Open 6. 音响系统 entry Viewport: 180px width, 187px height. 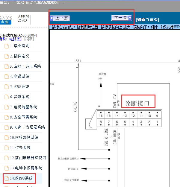19,97
